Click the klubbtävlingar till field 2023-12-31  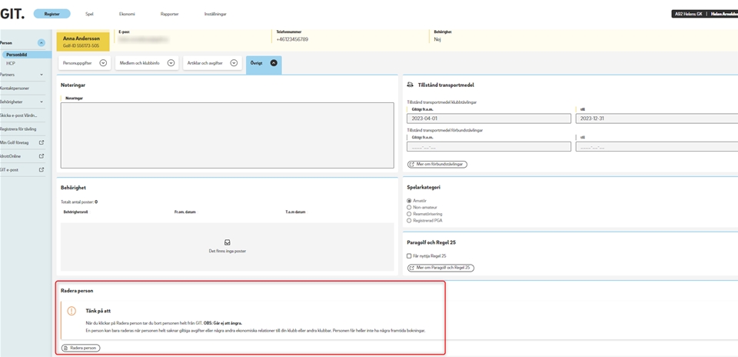coord(657,118)
